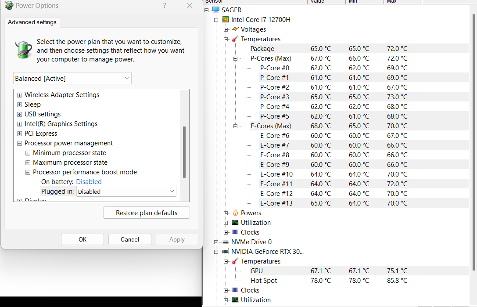Viewport: 477px width, 307px height.
Task: Click P-Core #3 max value 73.0 °C
Action: 397,97
